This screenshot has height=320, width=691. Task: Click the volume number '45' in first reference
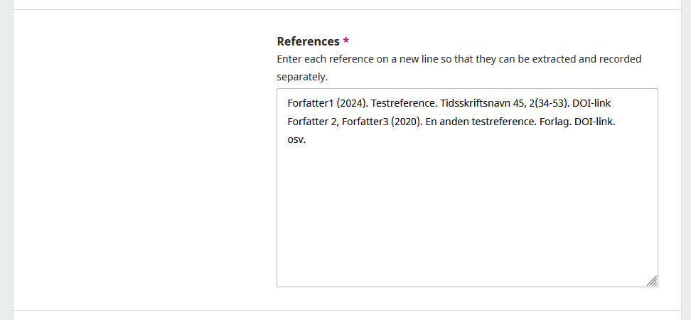click(x=518, y=103)
